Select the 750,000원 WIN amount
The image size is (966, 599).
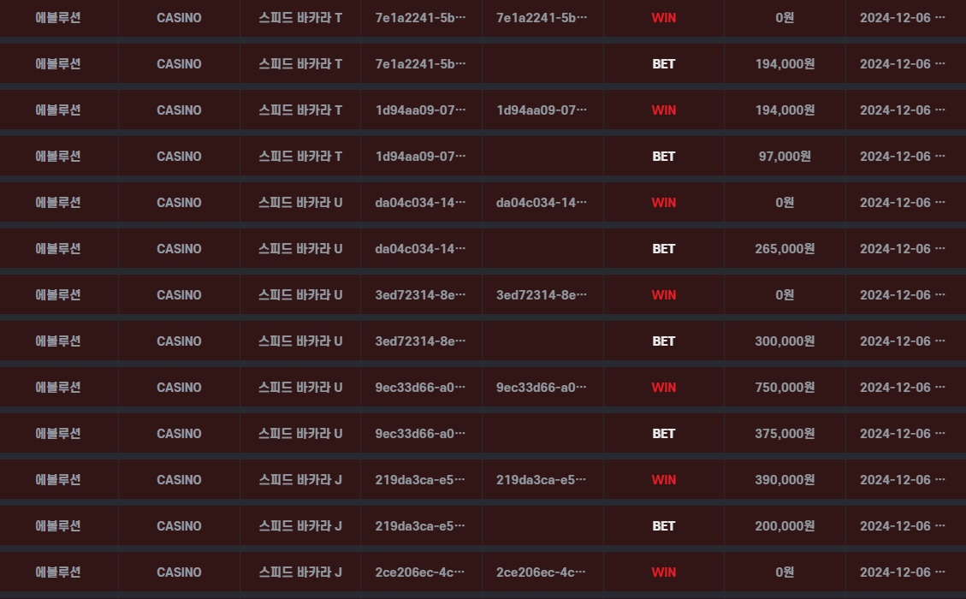785,388
